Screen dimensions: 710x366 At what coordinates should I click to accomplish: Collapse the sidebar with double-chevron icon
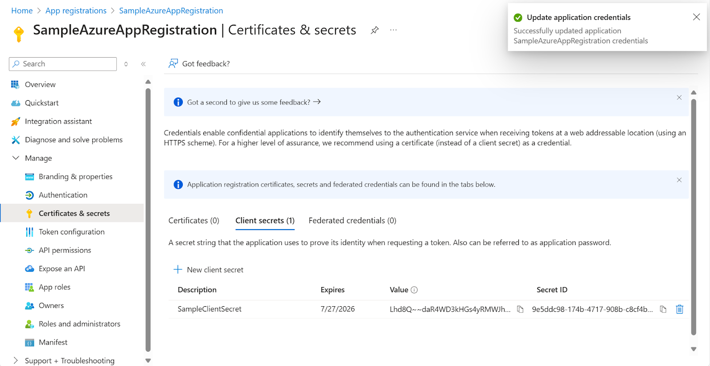(143, 64)
